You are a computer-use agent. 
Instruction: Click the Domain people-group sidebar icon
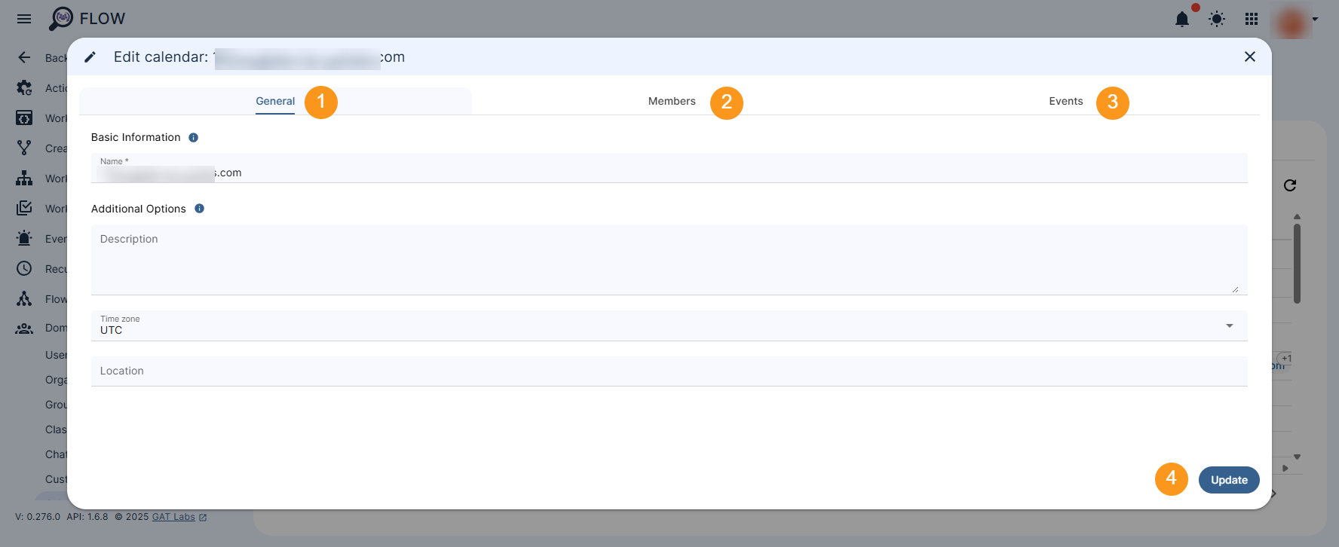click(24, 329)
